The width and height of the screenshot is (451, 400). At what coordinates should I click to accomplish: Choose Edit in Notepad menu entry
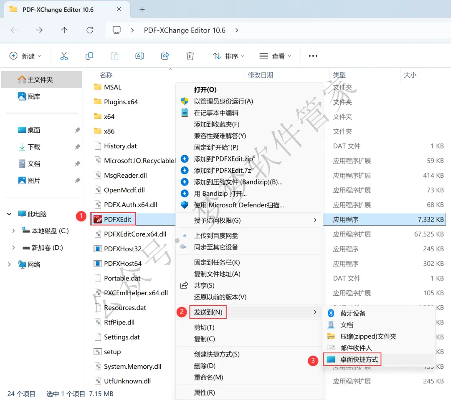[249, 113]
